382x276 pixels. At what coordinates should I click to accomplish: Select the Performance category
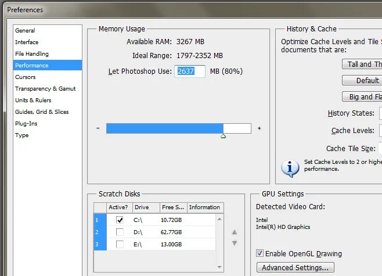tap(48, 65)
